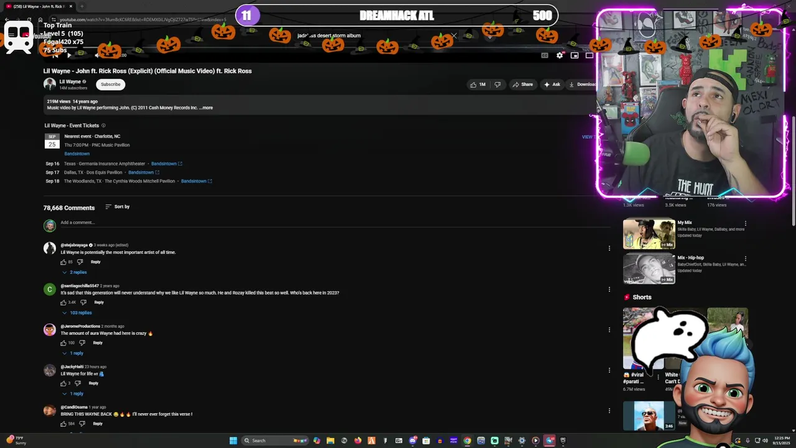
Task: Open @JackyHaiti user profile link
Action: click(72, 367)
